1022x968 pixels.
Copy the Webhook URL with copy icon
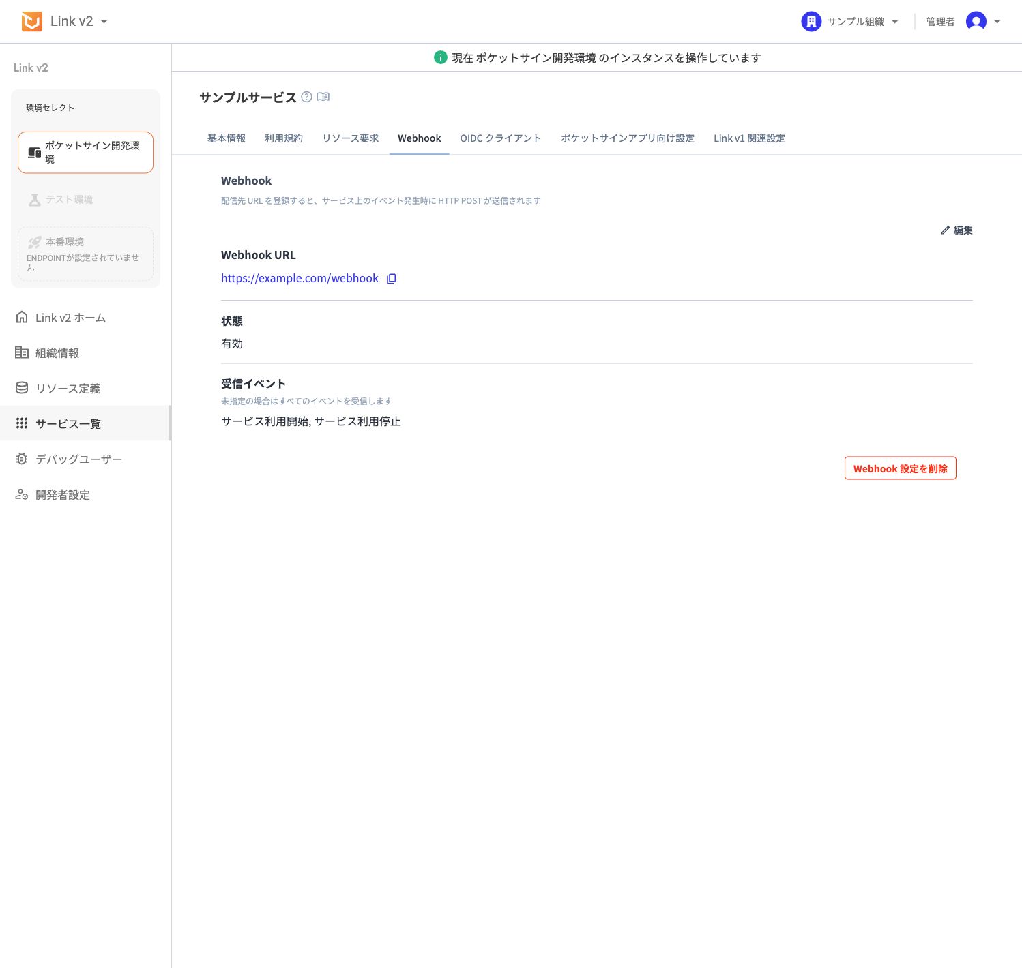point(392,278)
